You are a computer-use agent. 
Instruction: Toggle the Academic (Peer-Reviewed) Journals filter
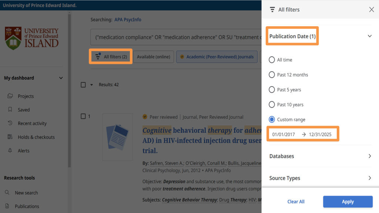(217, 57)
